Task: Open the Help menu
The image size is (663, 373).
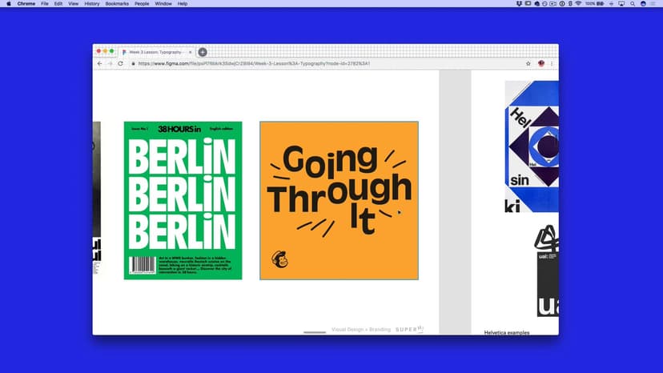Action: tap(183, 4)
